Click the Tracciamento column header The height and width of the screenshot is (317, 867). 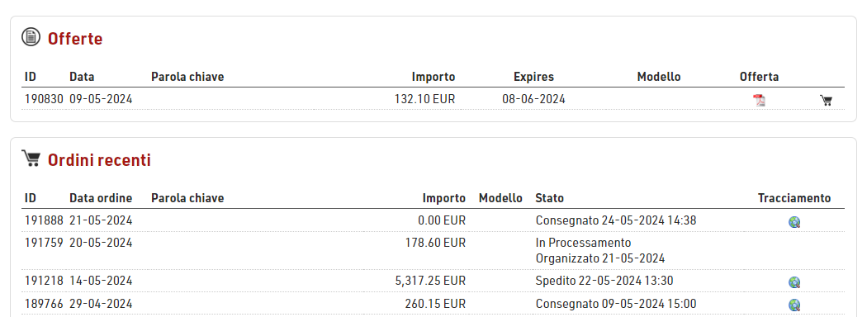tap(794, 198)
